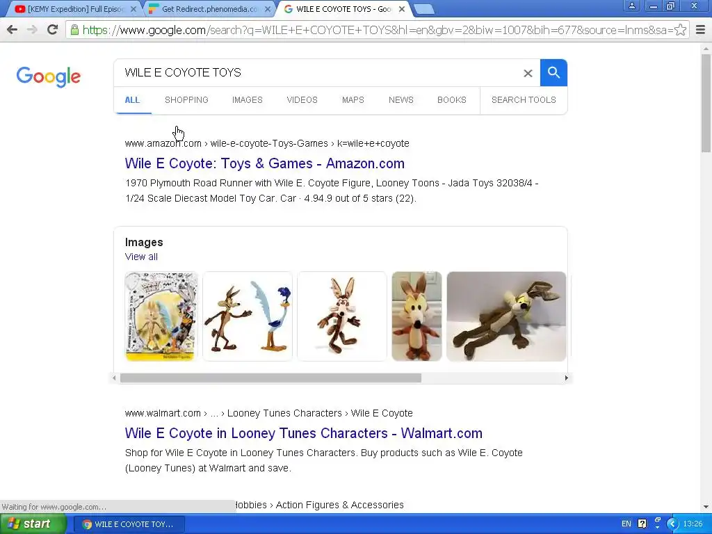
Task: Click help question mark tray icon
Action: [x=642, y=524]
